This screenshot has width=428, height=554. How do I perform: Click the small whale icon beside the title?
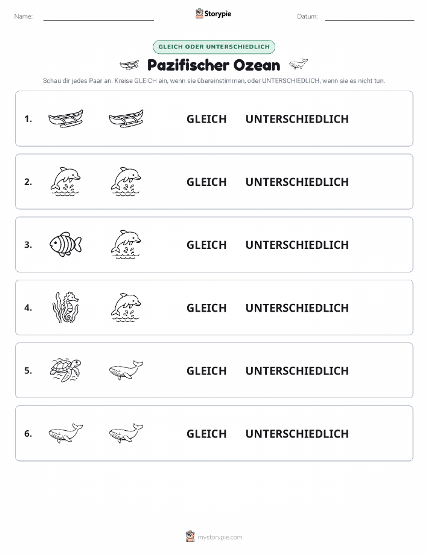[298, 64]
